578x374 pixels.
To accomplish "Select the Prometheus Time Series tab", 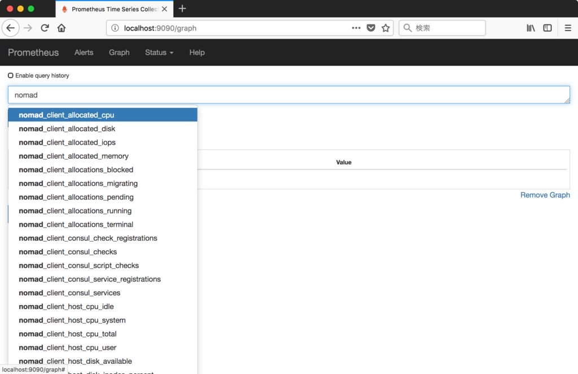I will [x=114, y=9].
